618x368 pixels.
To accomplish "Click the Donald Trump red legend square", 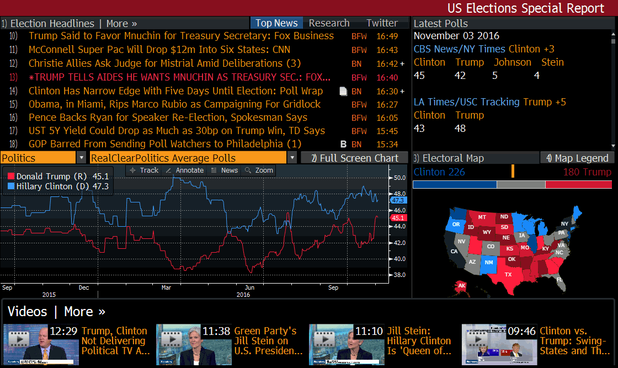I will tap(11, 176).
